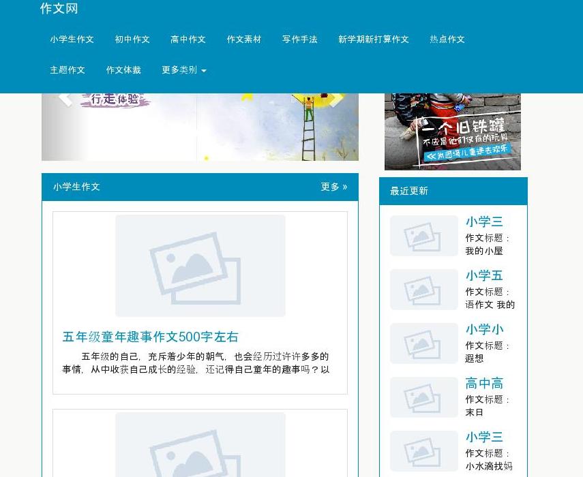Click the text 小水滴找妈
The width and height of the screenshot is (583, 477).
[x=489, y=467]
